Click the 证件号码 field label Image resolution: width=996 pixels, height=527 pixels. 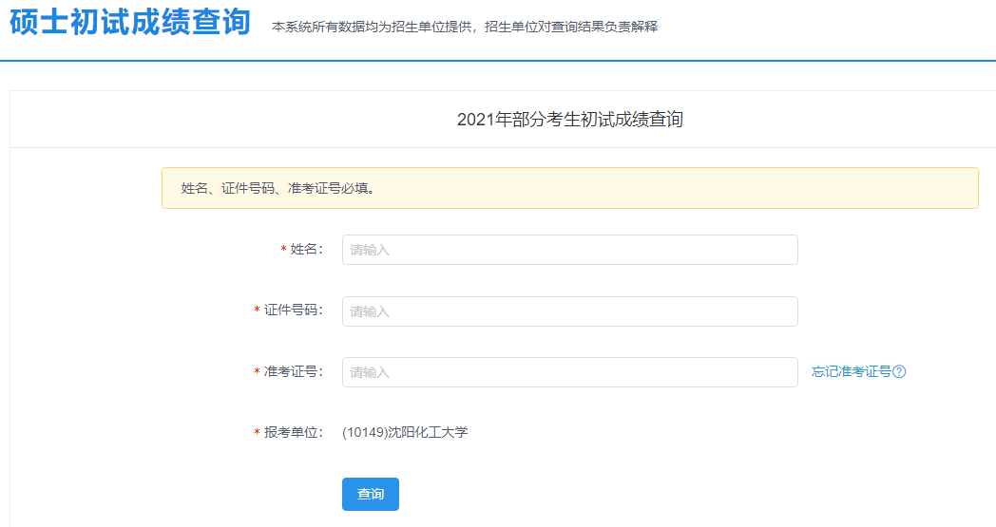pos(293,311)
